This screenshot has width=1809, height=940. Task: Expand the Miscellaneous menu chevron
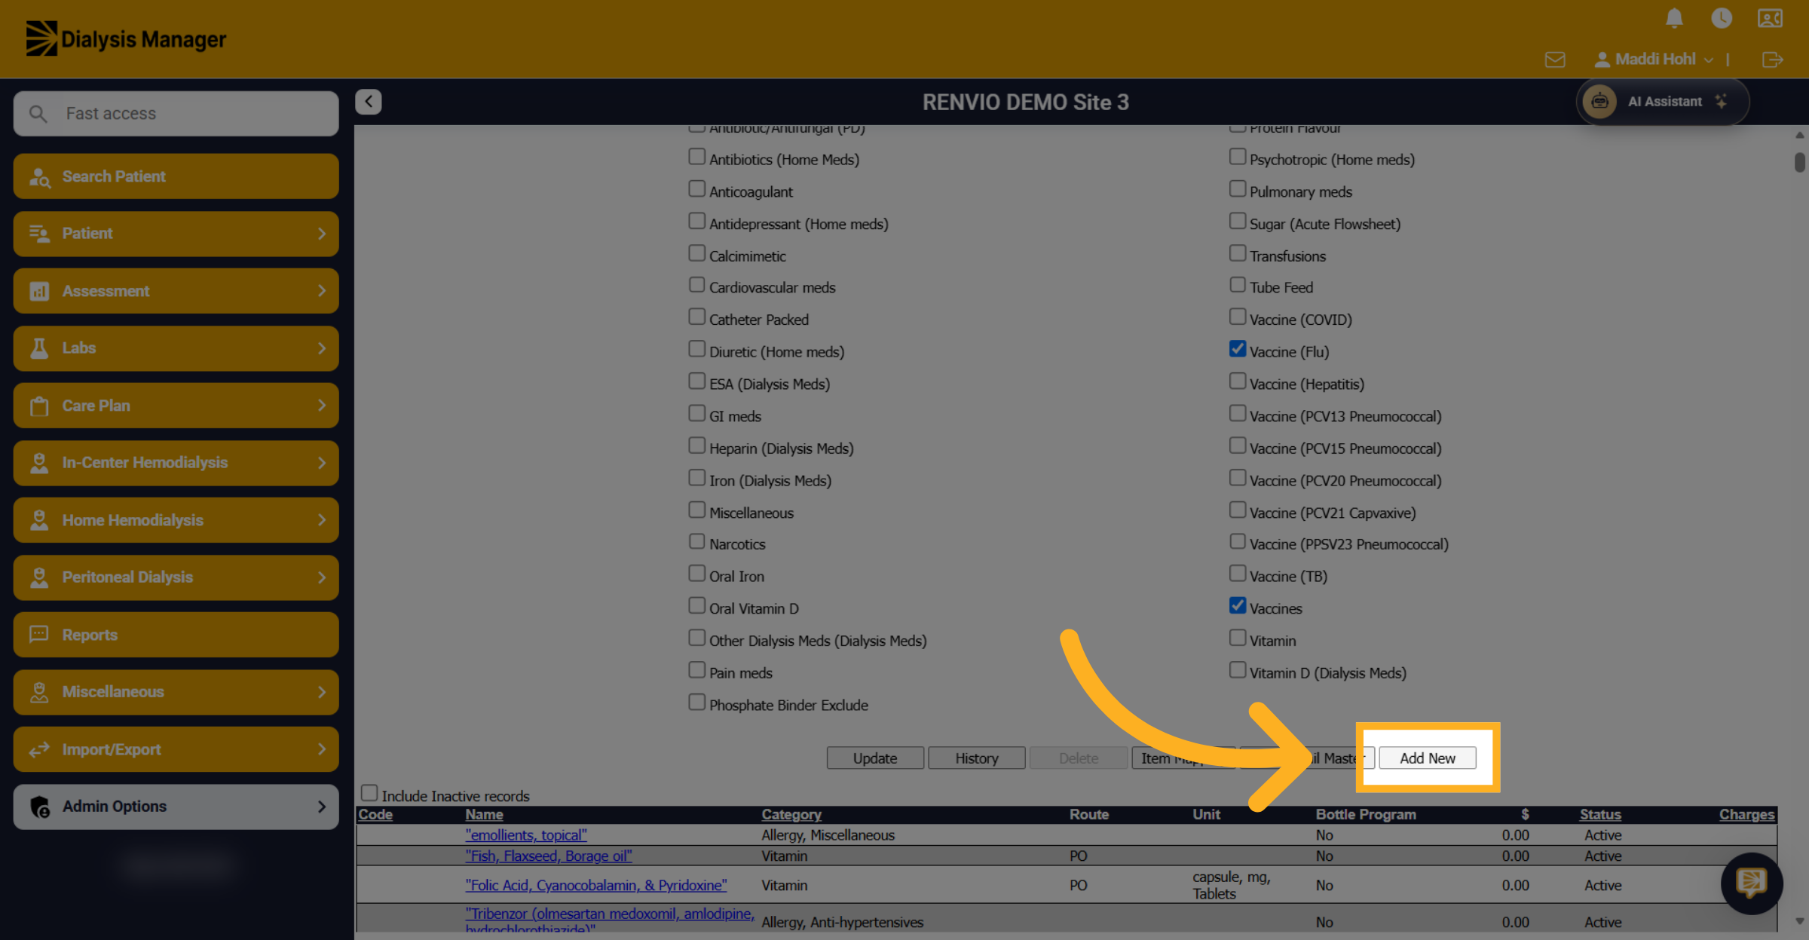click(x=322, y=692)
